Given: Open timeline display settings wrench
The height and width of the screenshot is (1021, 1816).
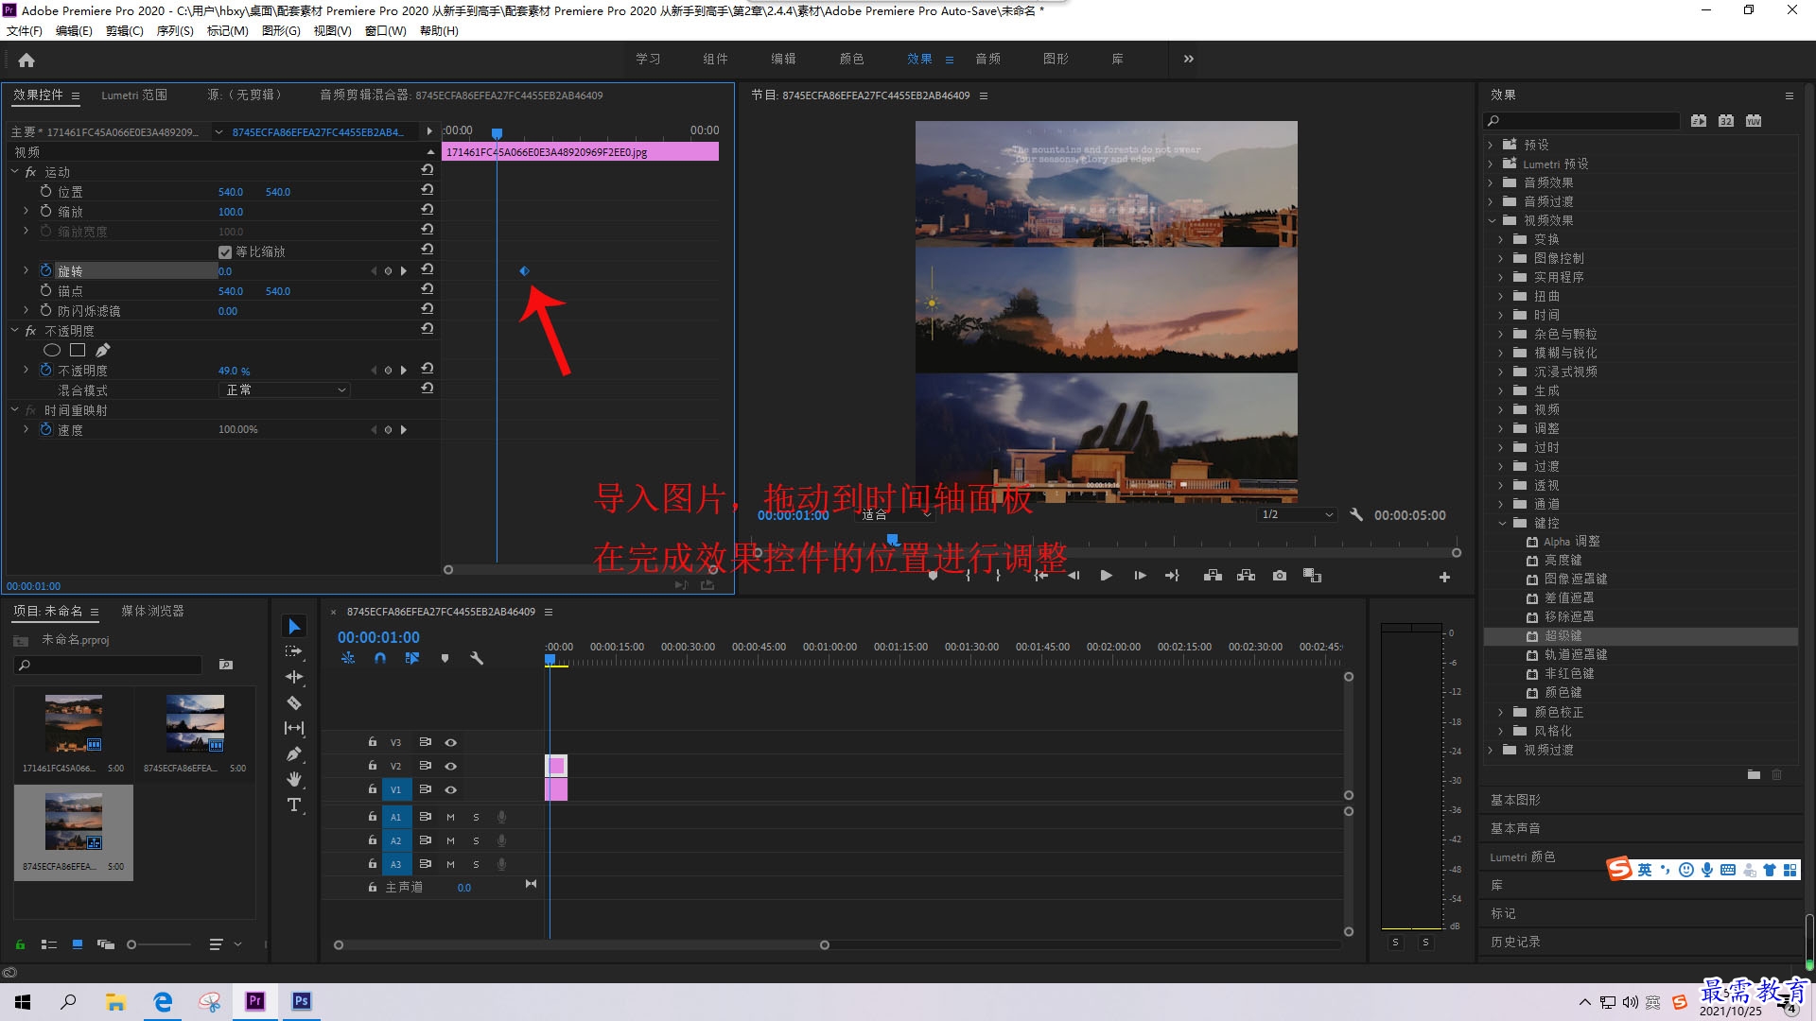Looking at the screenshot, I should coord(477,658).
